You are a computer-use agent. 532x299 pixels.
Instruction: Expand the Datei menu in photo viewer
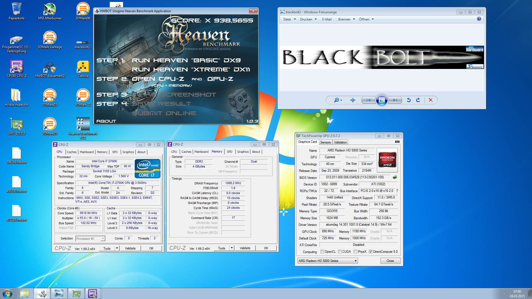[x=290, y=19]
